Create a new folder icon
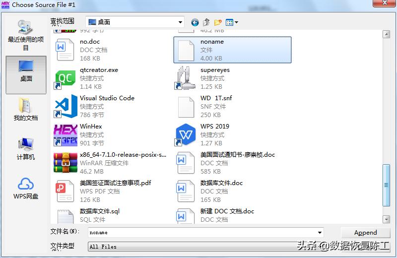 pyautogui.click(x=218, y=22)
